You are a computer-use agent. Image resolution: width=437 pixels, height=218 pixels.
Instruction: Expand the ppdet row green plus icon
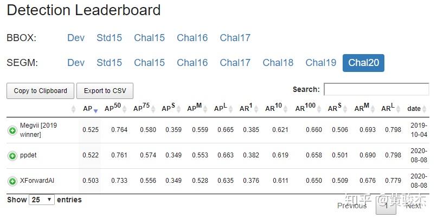click(x=12, y=156)
